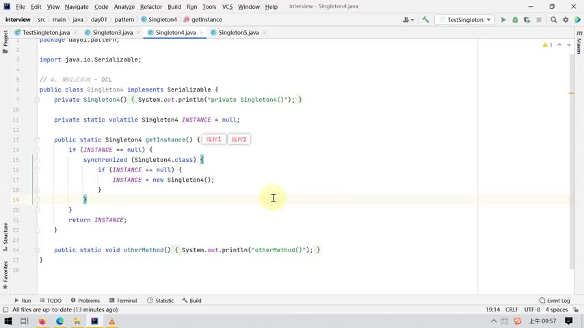Click the VLC cone taskbar icon
The width and height of the screenshot is (584, 328).
(x=111, y=321)
